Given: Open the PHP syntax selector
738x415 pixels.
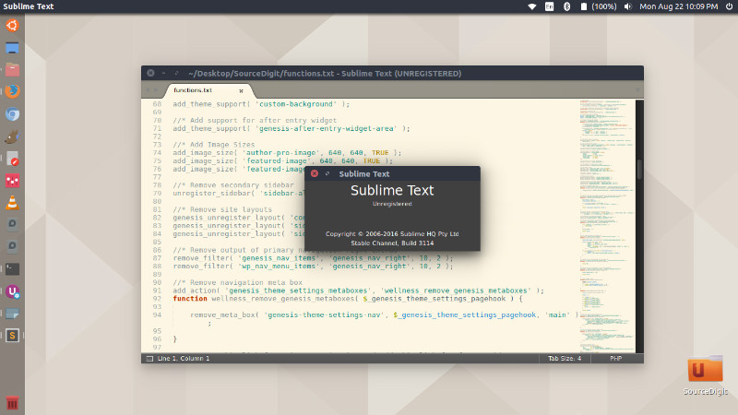Looking at the screenshot, I should 615,359.
